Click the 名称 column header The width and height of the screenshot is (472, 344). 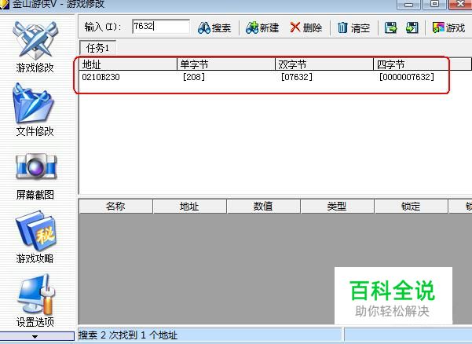pyautogui.click(x=115, y=206)
